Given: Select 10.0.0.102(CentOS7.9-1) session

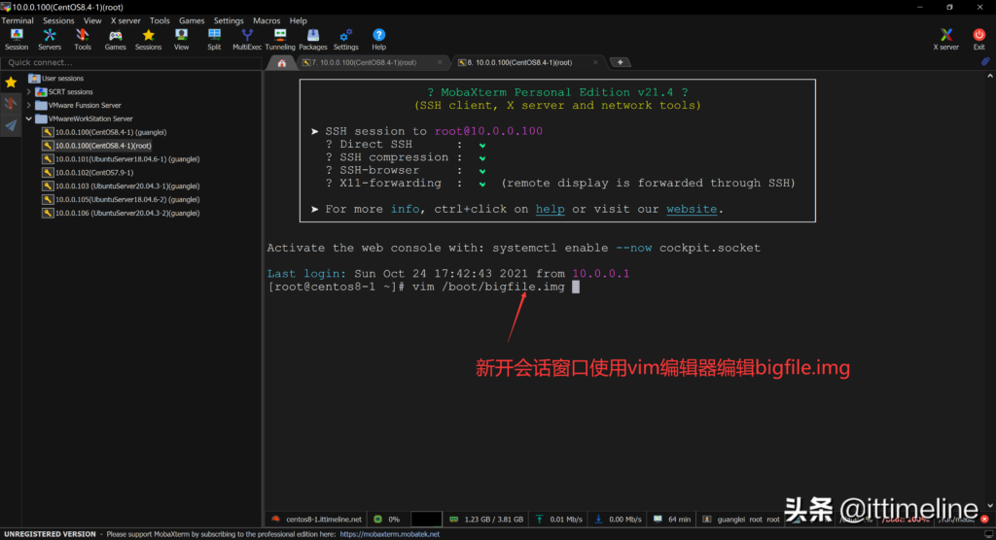Looking at the screenshot, I should click(x=98, y=172).
